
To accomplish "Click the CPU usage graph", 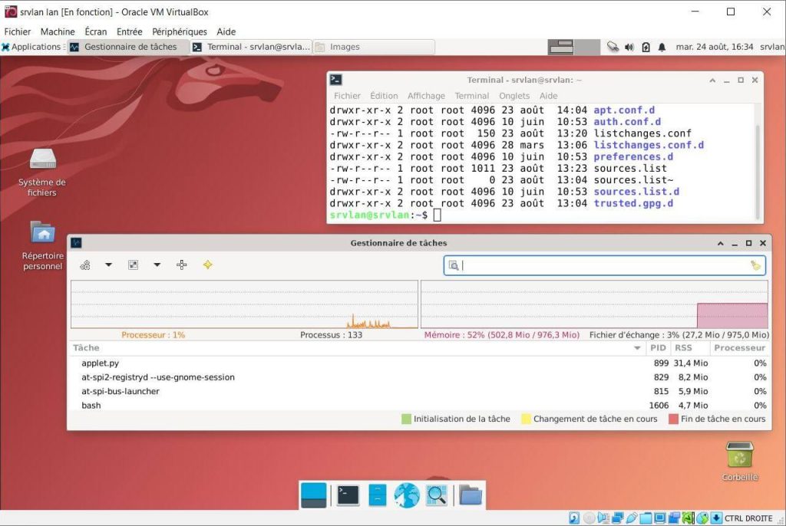I will [x=244, y=304].
